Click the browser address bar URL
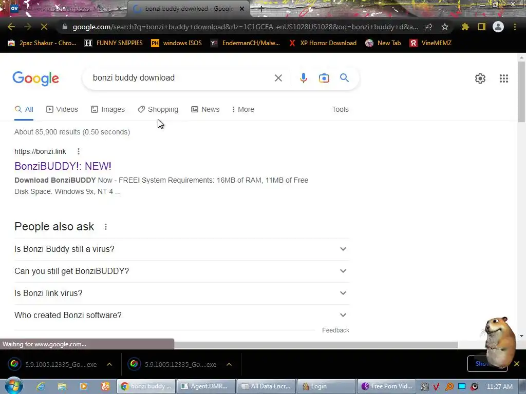Screen dimensions: 526x394 245,27
